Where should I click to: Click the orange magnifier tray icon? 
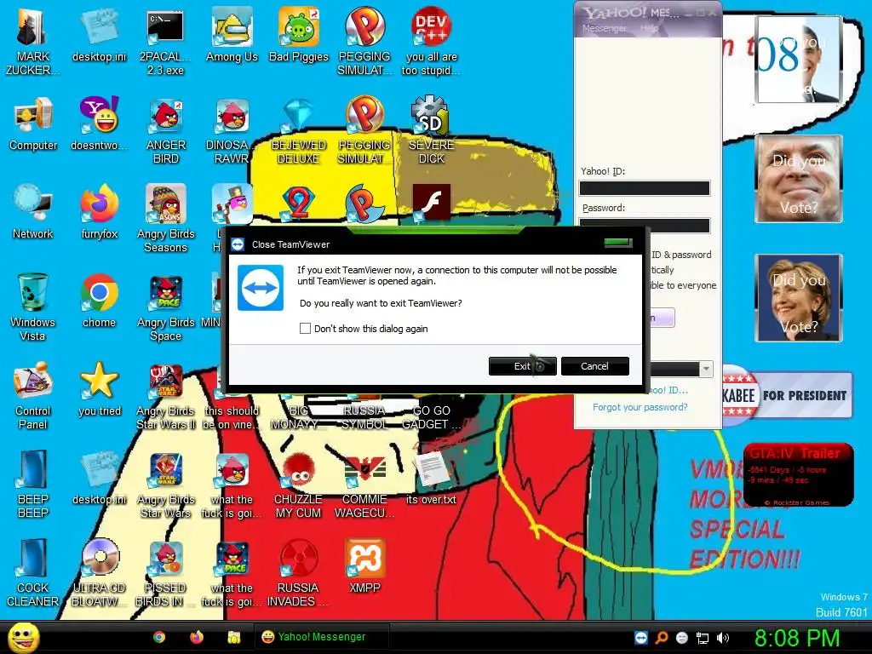[x=662, y=637]
